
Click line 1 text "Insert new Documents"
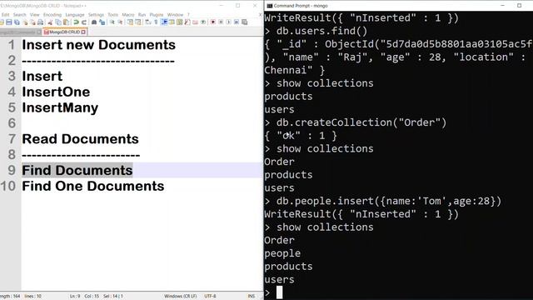(98, 45)
